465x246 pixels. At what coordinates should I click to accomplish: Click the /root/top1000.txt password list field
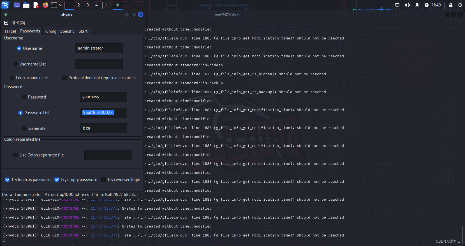(x=103, y=113)
